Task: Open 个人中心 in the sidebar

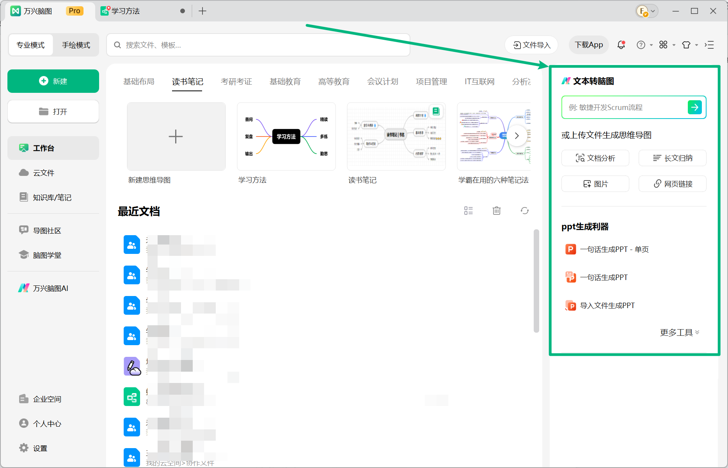Action: pyautogui.click(x=53, y=424)
